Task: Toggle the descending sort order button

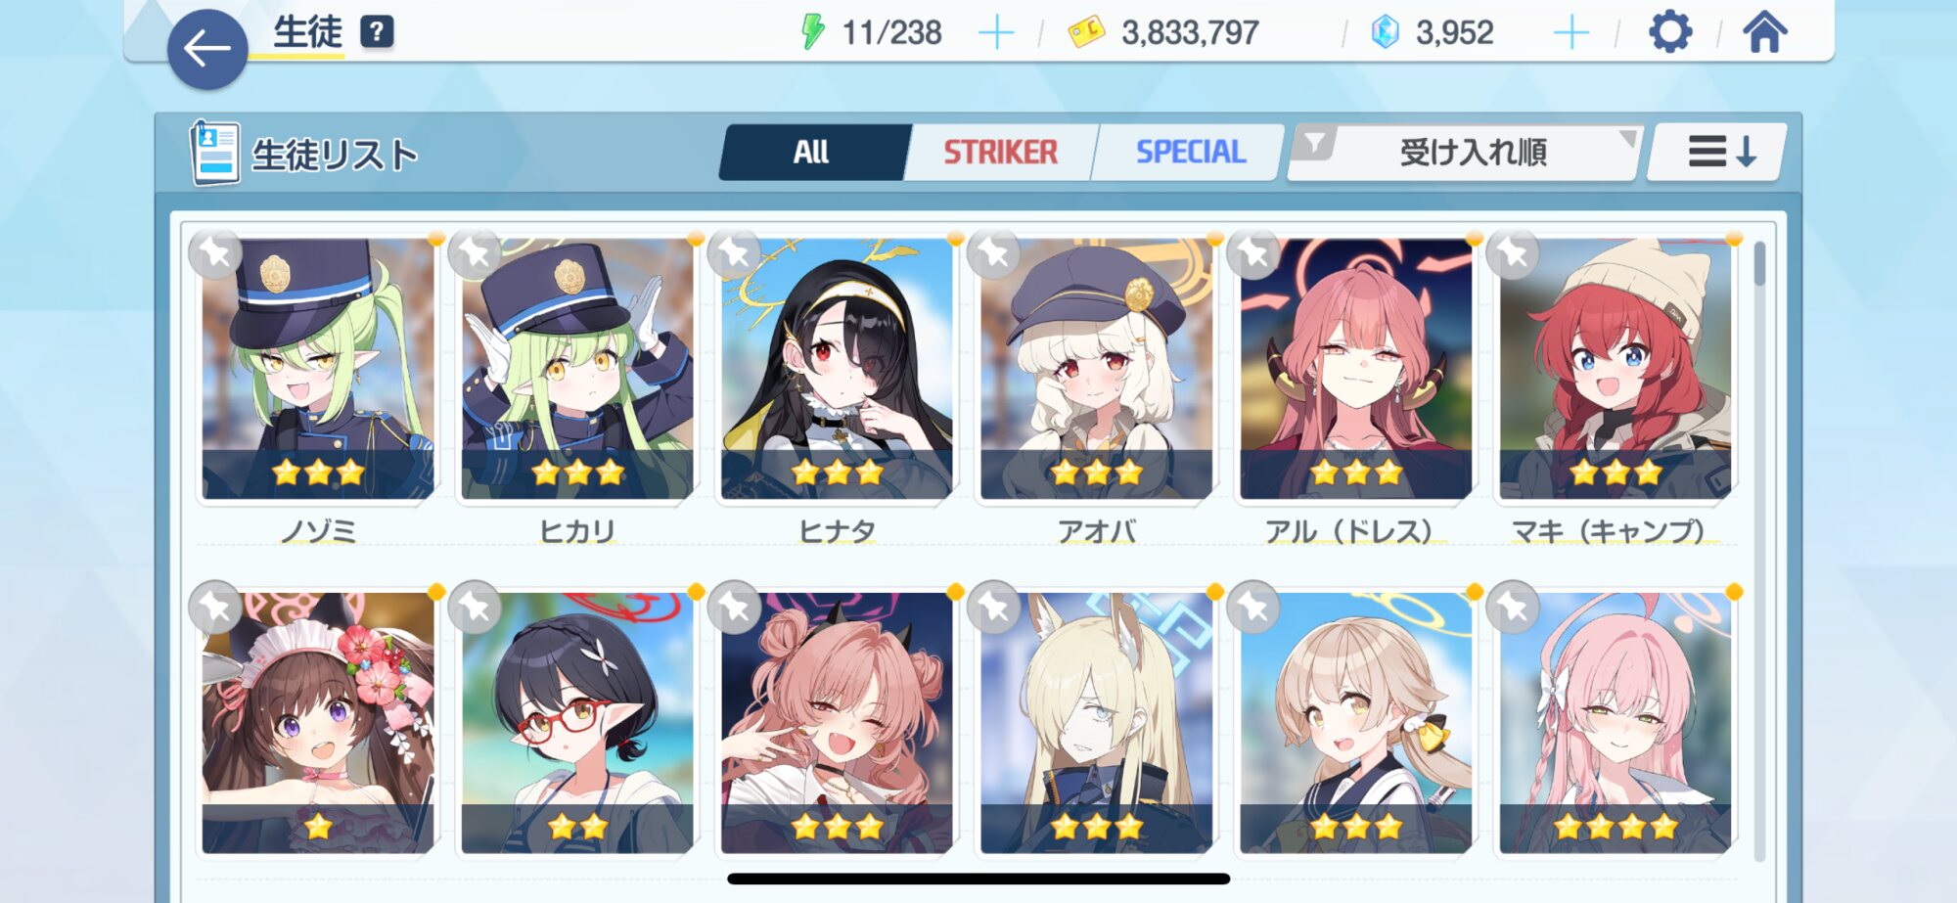Action: click(1719, 153)
